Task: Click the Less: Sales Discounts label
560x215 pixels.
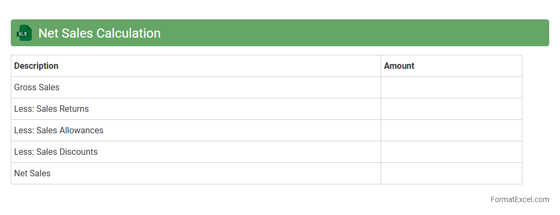Action: coord(56,152)
